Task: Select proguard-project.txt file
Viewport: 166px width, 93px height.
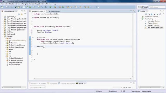Action: click(x=16, y=63)
